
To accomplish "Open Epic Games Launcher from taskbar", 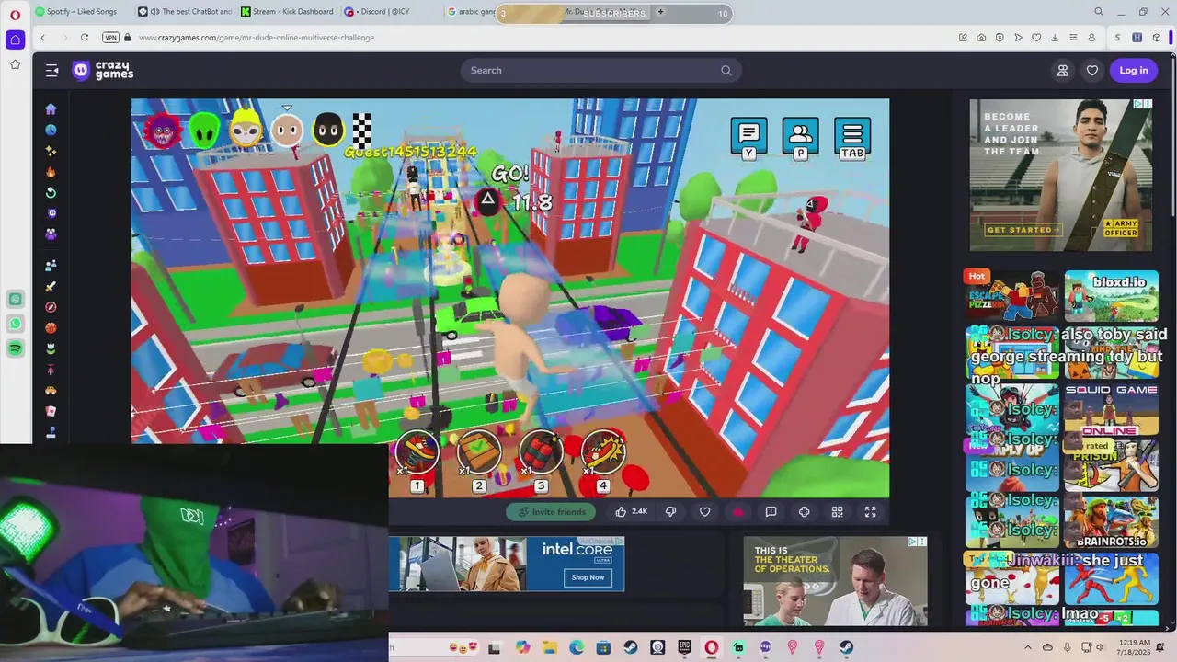I will pos(684,647).
